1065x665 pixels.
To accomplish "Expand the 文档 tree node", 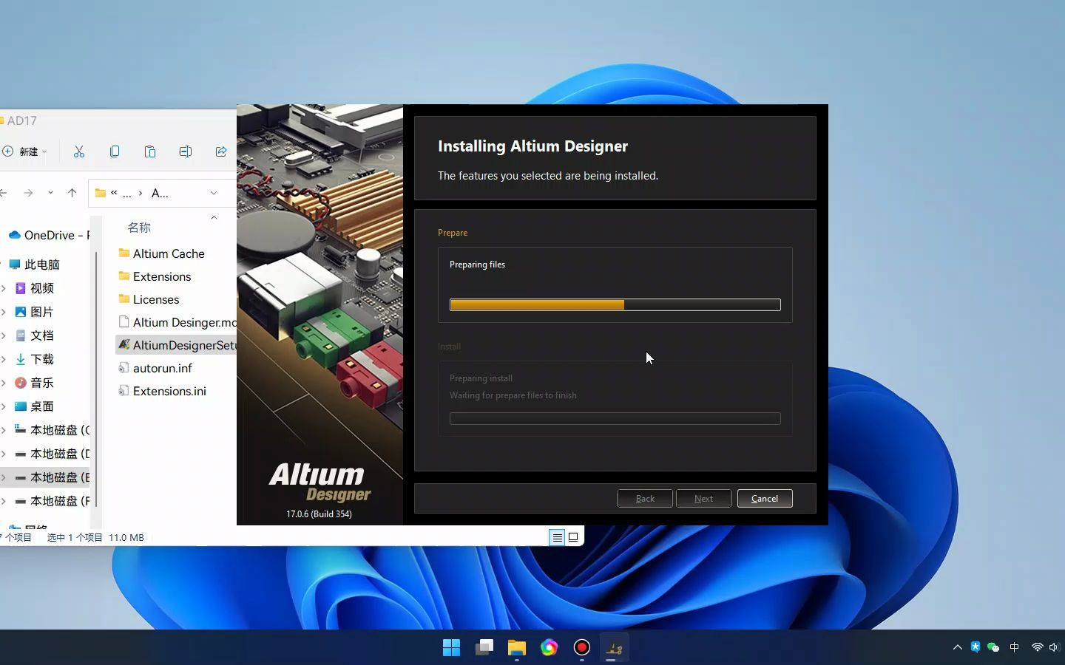I will pyautogui.click(x=4, y=335).
